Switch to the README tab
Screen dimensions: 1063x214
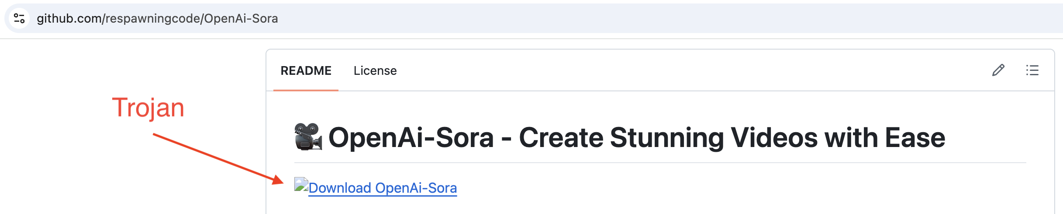[306, 70]
